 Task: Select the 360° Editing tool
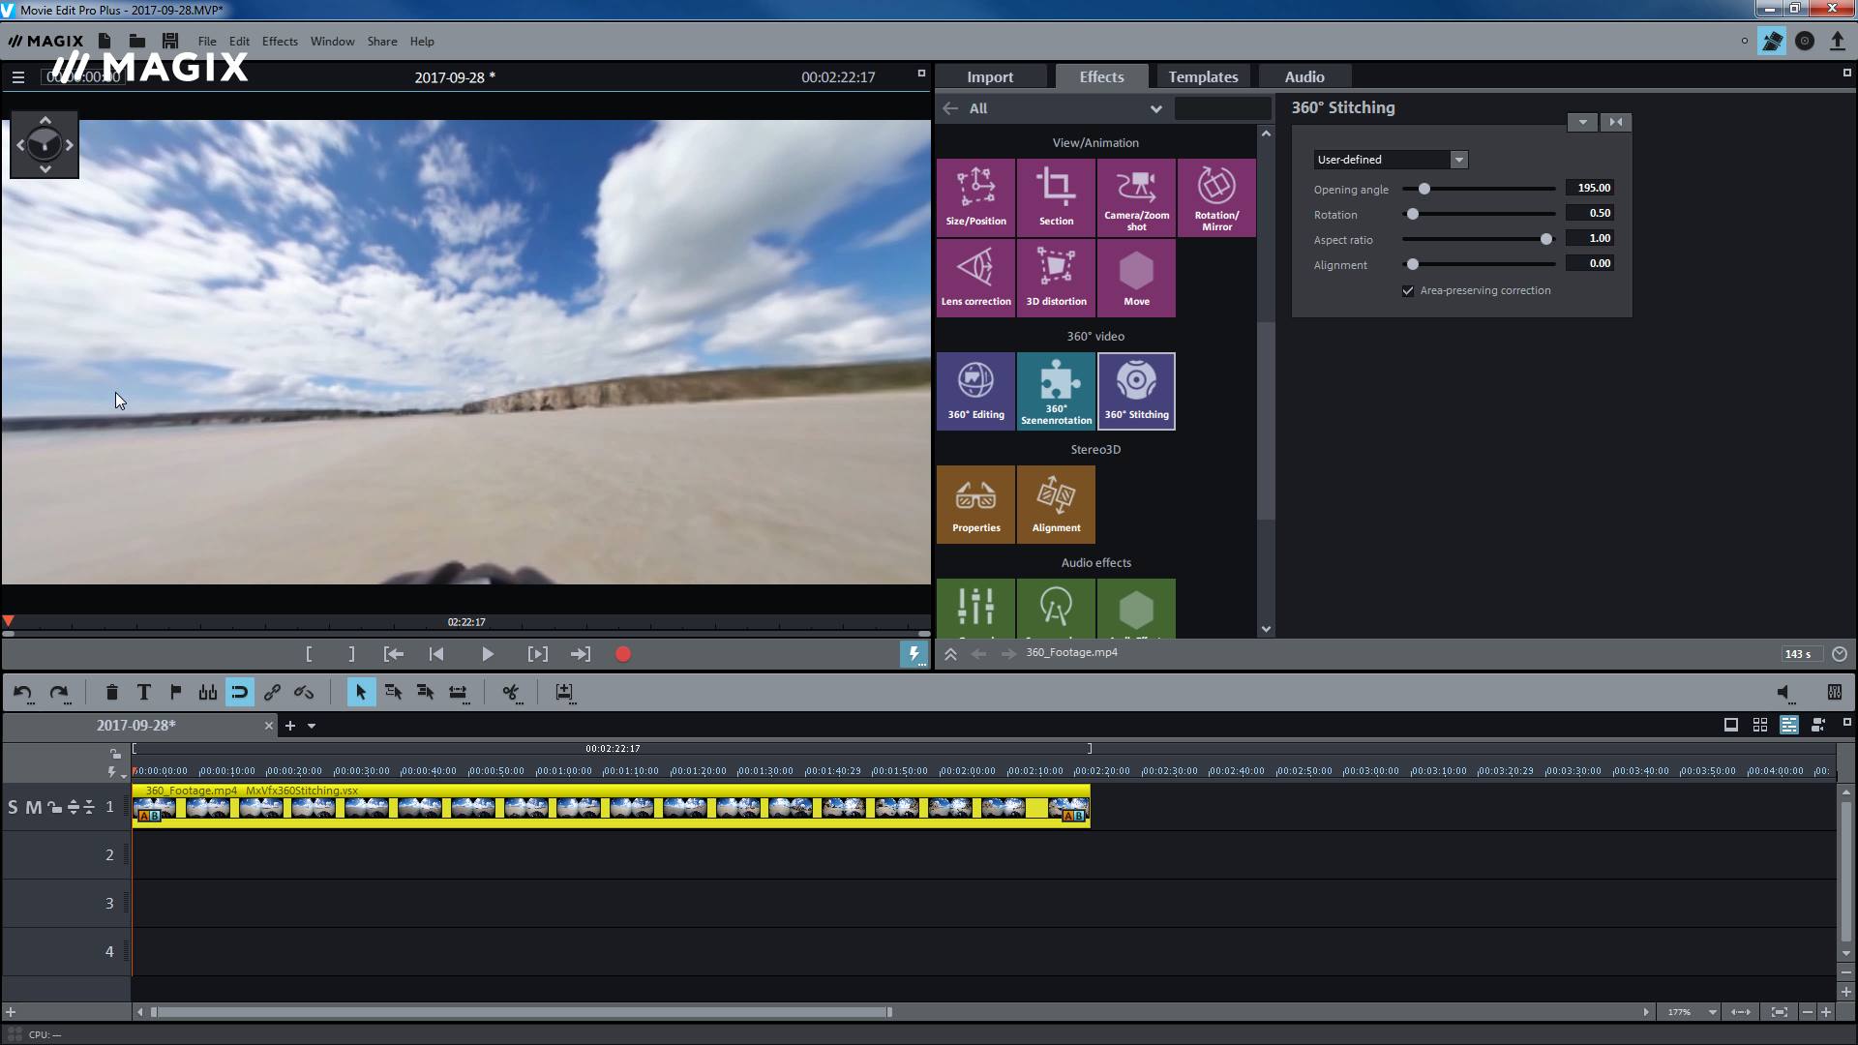point(976,389)
